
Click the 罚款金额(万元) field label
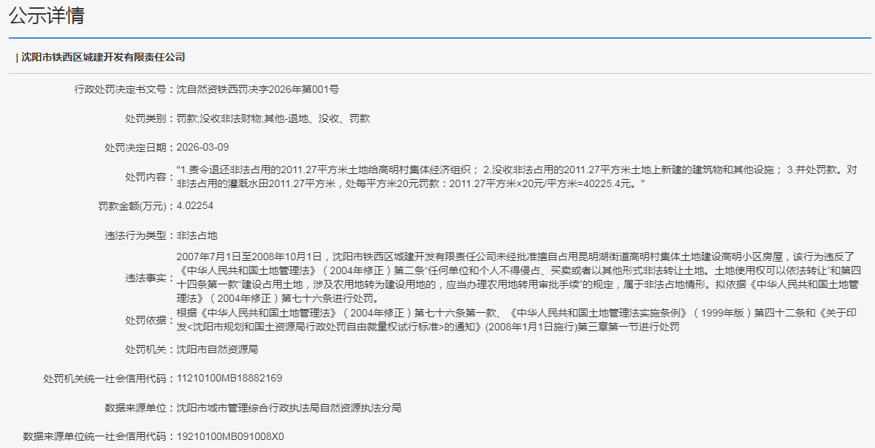[132, 206]
